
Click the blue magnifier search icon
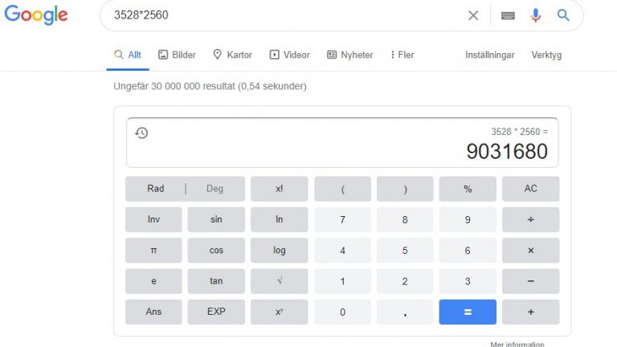tap(563, 15)
